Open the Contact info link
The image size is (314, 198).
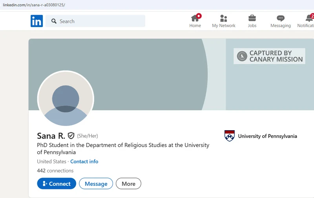coord(84,162)
